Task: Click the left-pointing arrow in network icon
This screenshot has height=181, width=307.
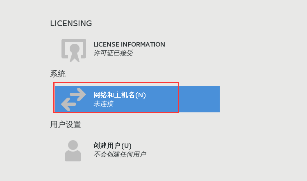Action: (69, 104)
